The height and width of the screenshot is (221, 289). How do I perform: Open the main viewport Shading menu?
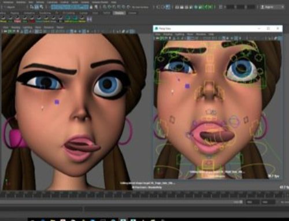pyautogui.click(x=16, y=28)
